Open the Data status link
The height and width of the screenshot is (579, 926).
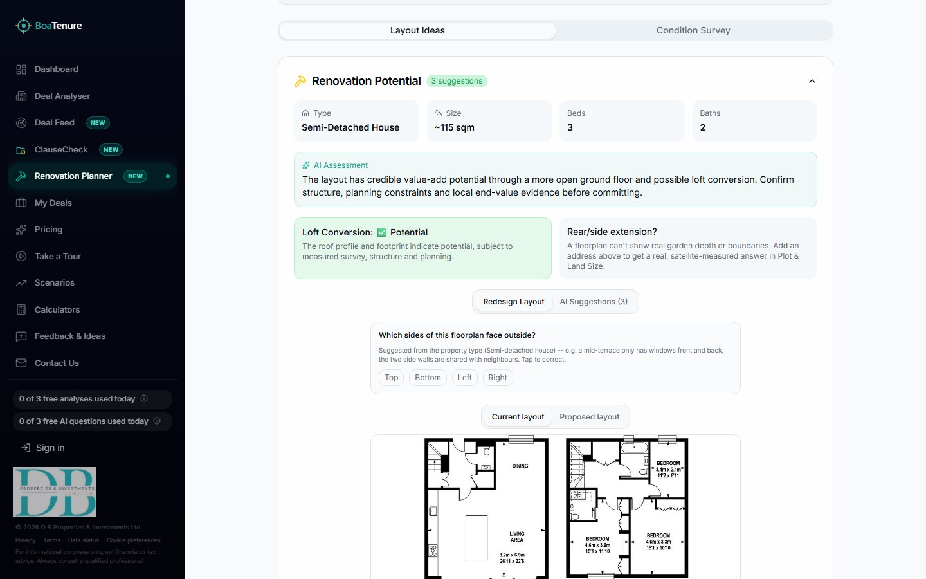(x=84, y=540)
